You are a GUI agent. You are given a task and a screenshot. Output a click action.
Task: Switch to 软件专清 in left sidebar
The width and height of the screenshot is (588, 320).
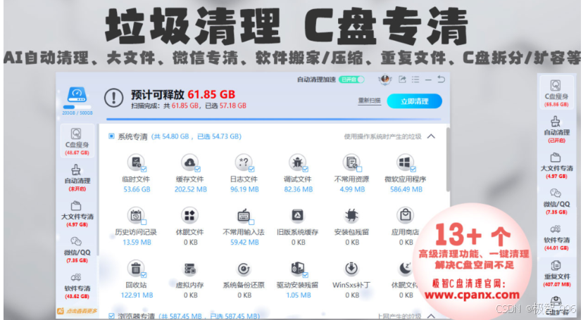tap(77, 286)
